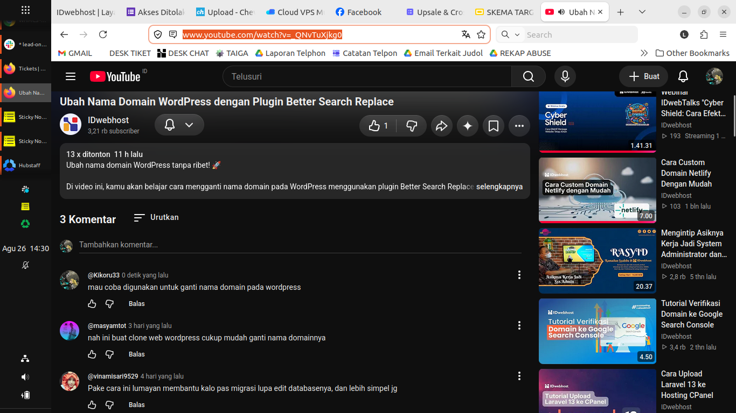The height and width of the screenshot is (413, 736).
Task: Show the applications grid in the dock
Action: click(25, 10)
